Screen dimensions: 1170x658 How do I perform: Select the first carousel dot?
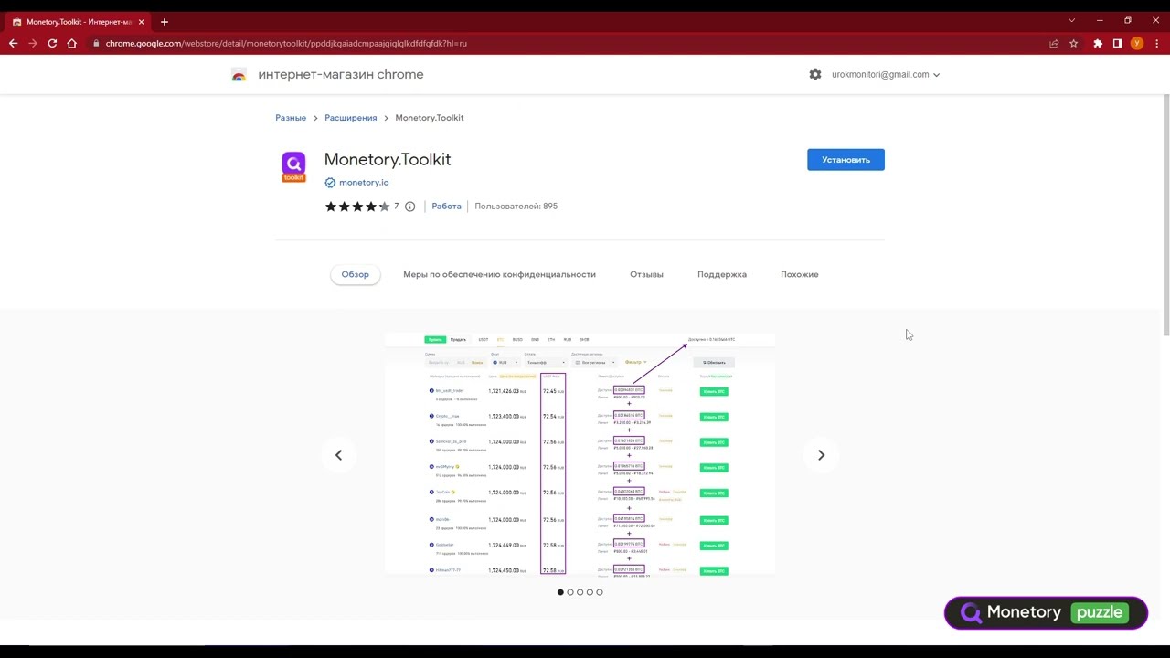point(560,592)
